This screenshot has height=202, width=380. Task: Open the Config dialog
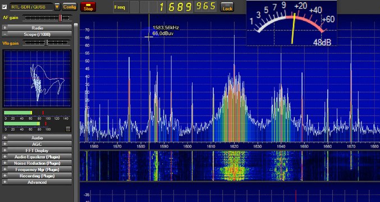pyautogui.click(x=70, y=7)
